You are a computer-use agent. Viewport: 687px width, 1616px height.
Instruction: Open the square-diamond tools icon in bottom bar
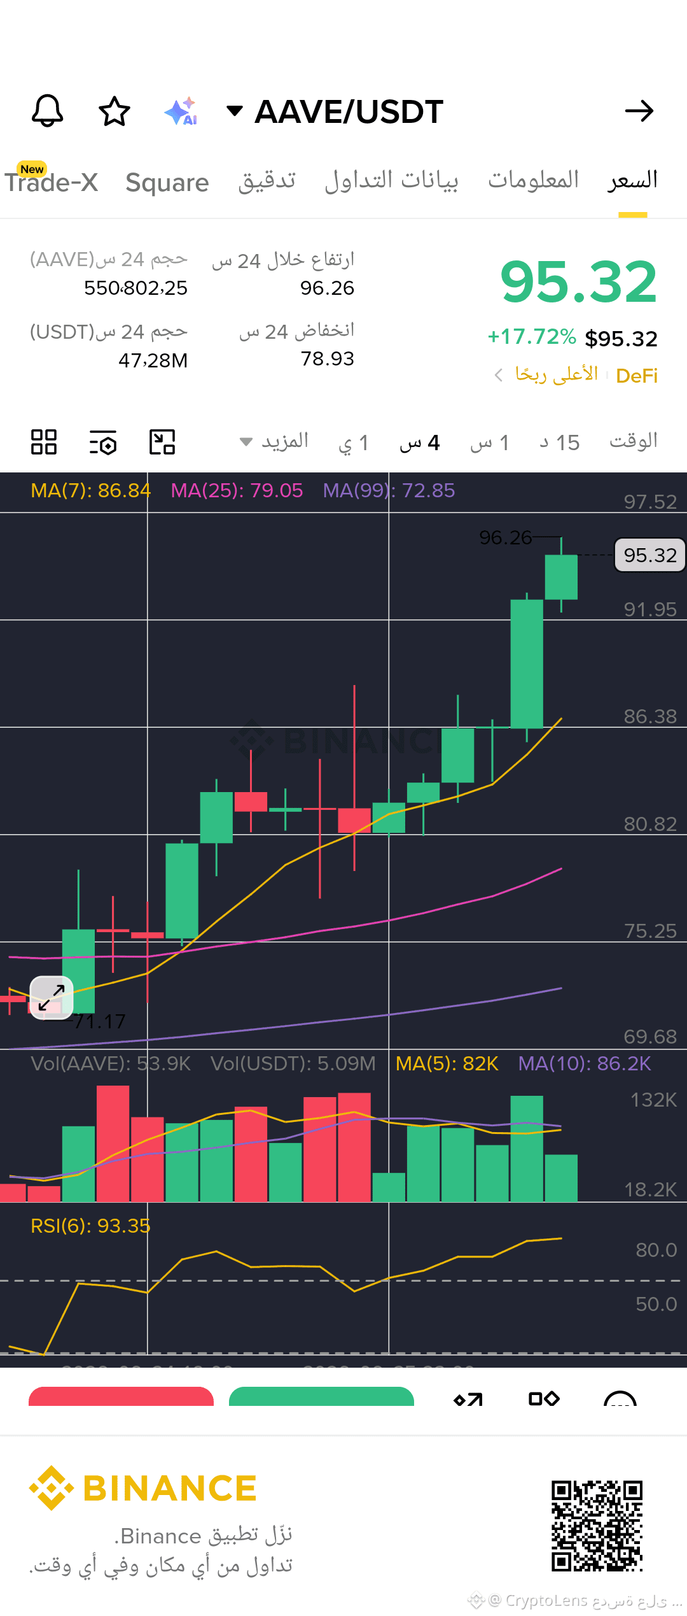point(544,1398)
